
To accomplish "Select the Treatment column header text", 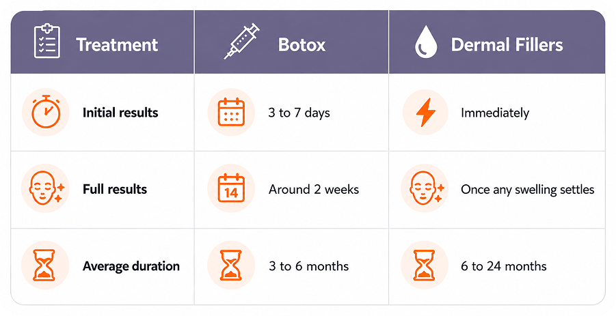I will point(117,44).
